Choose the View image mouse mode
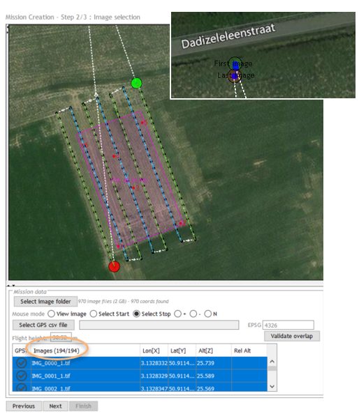Image resolution: width=359 pixels, height=414 pixels. (51, 314)
